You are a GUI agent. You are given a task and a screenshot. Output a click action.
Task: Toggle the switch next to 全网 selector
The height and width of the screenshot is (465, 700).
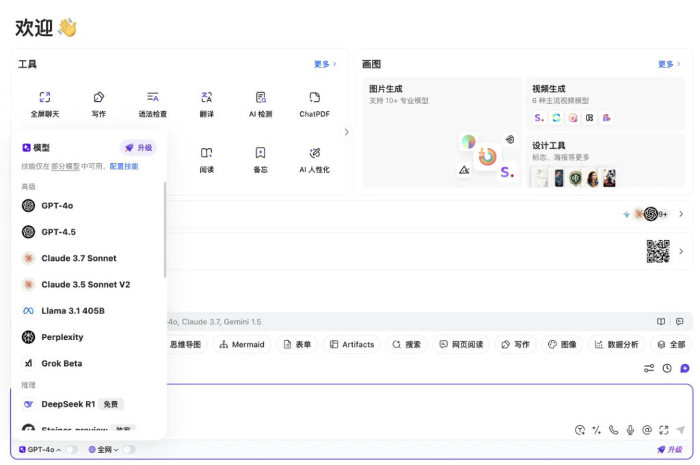tap(129, 449)
